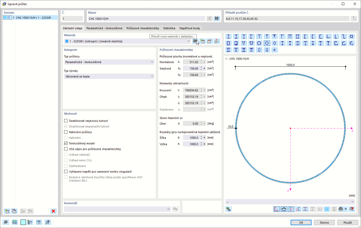Toggle the stress points display on I-section icon
Screen dimensions: 361x228
[x=305, y=209]
